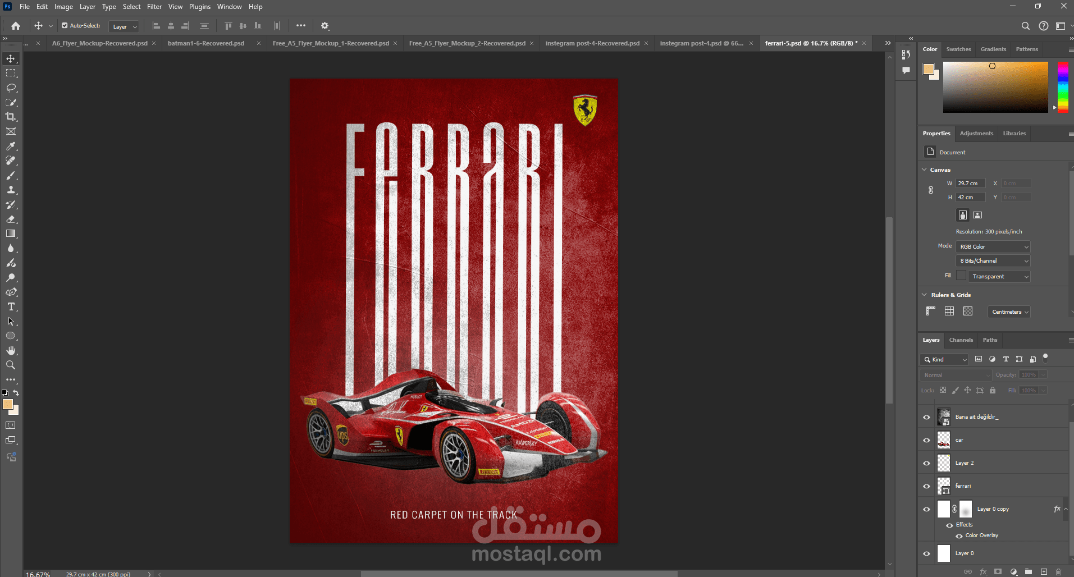Toggle the Auto-Select checkbox
This screenshot has width=1074, height=577.
tap(65, 25)
